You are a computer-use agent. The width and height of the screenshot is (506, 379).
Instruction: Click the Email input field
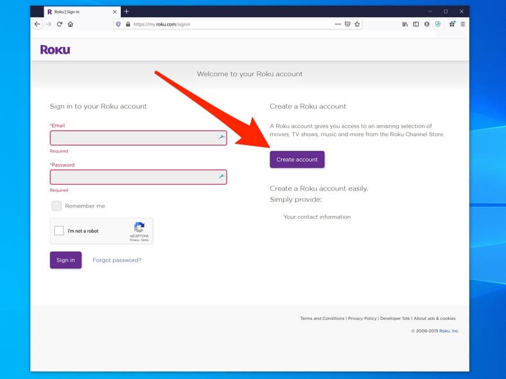click(x=139, y=138)
